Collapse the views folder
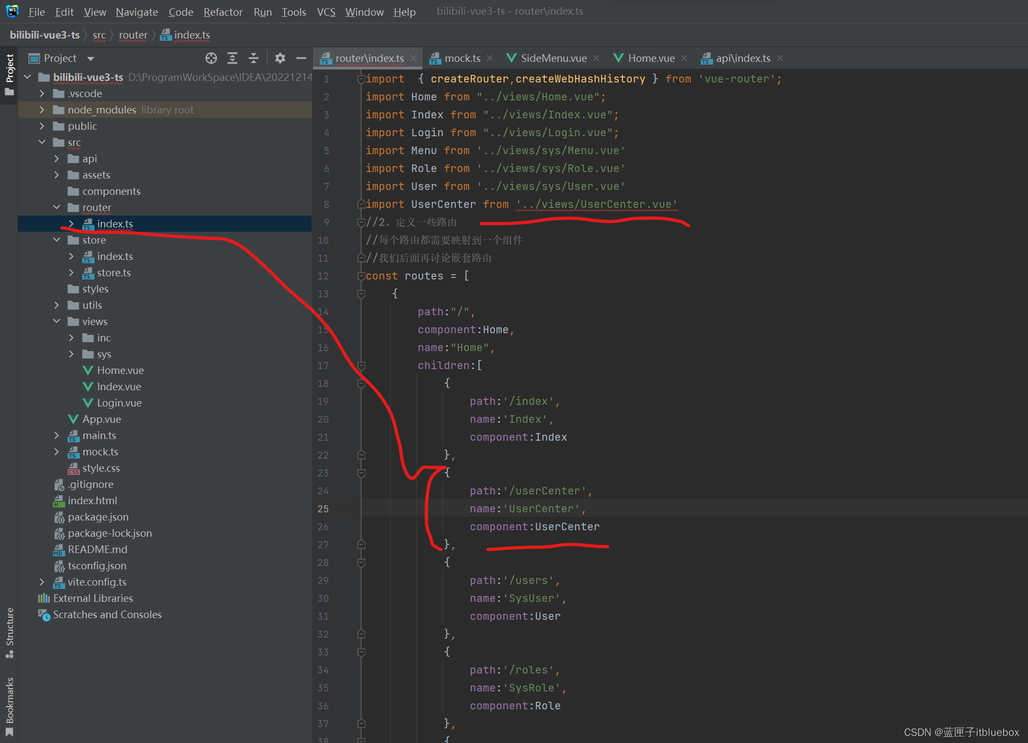The height and width of the screenshot is (743, 1028). pyautogui.click(x=57, y=321)
